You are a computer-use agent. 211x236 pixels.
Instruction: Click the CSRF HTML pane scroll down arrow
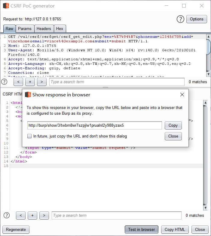[205, 208]
